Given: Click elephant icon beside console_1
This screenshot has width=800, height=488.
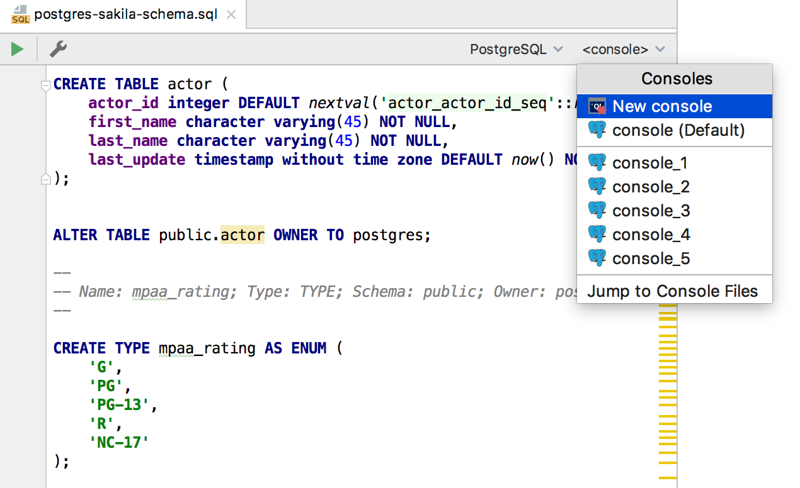Looking at the screenshot, I should (x=597, y=163).
